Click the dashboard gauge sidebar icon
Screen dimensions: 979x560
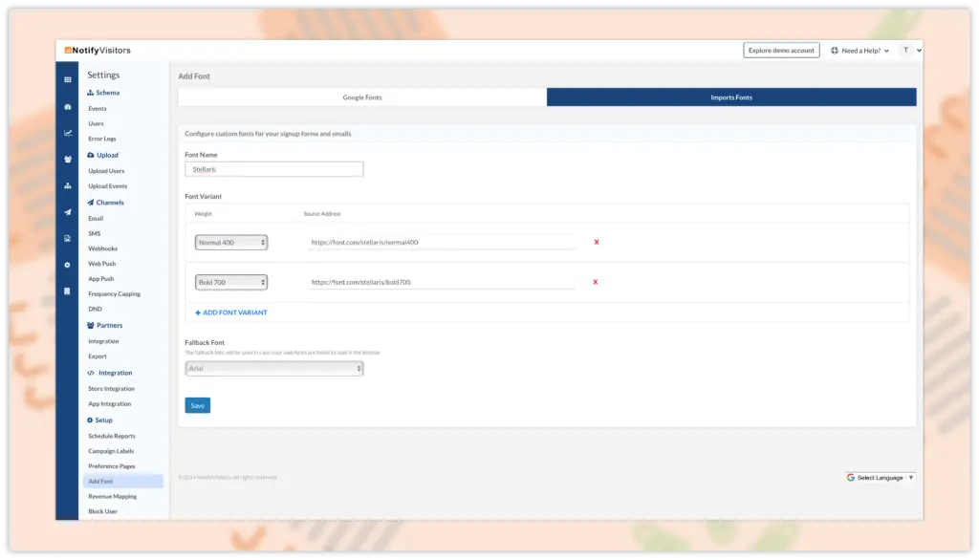pyautogui.click(x=67, y=107)
